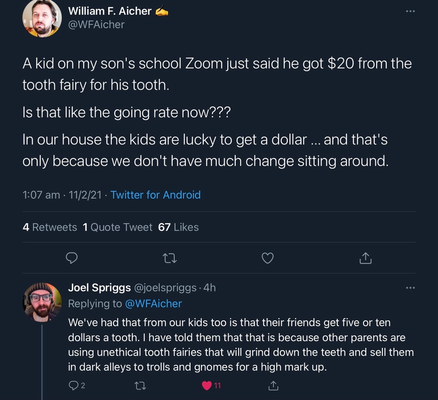This screenshot has height=400, width=438.
Task: View the 67 Likes list
Action: pyautogui.click(x=178, y=227)
